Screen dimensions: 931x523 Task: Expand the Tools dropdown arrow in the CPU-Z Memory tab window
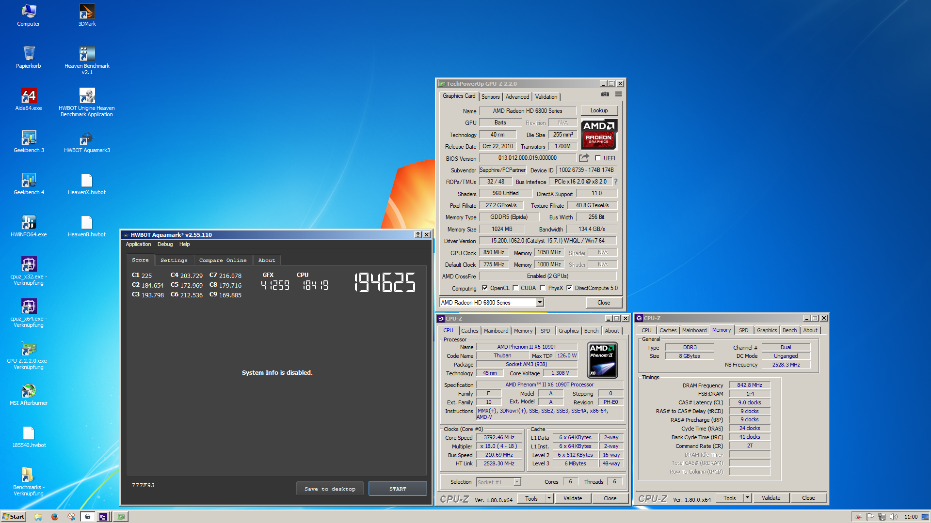pyautogui.click(x=747, y=498)
